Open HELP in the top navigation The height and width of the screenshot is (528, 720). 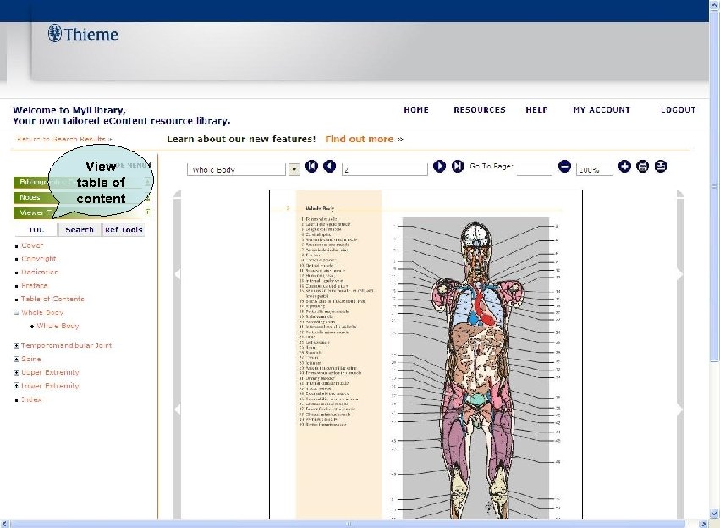point(536,110)
